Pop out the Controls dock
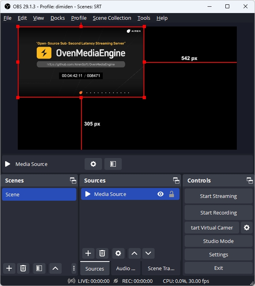The height and width of the screenshot is (286, 255). tap(250, 181)
